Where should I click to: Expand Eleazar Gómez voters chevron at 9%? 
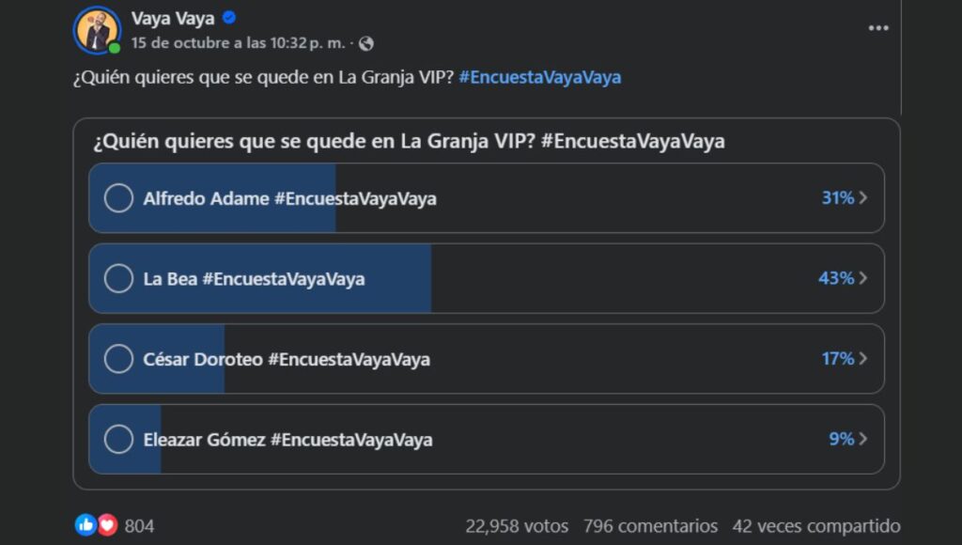[862, 439]
